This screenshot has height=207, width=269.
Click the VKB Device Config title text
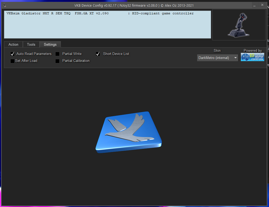point(134,5)
